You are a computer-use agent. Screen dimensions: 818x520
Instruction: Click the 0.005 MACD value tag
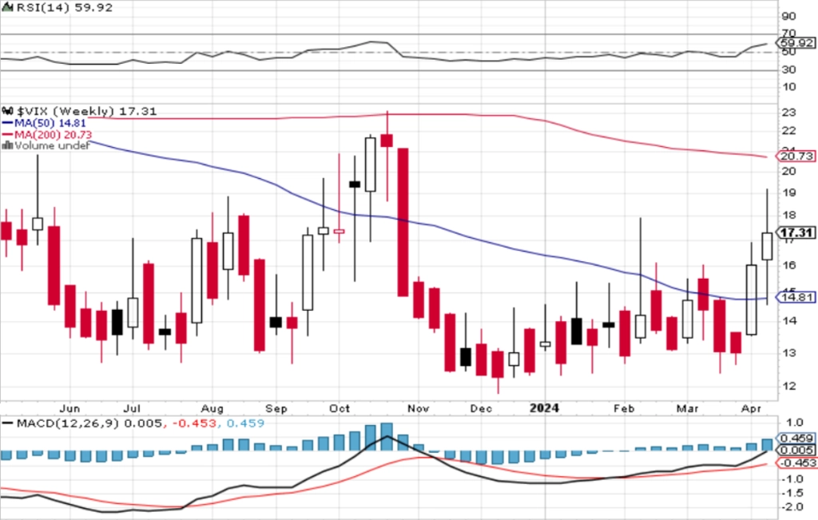[796, 451]
